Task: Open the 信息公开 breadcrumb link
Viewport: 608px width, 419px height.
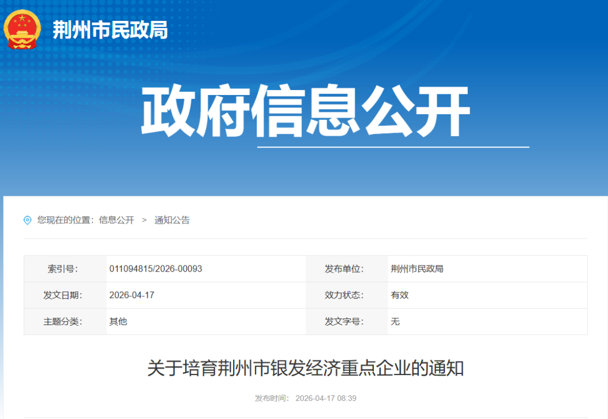Action: click(117, 220)
